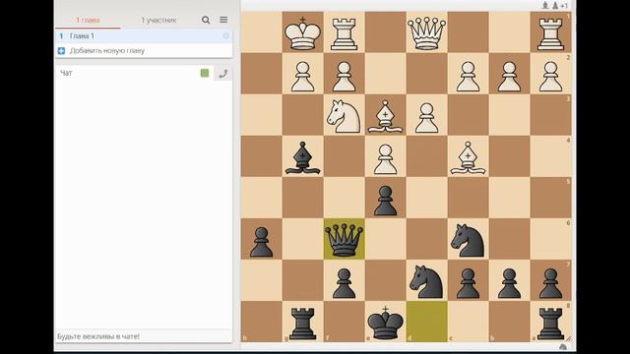
Task: Open the hamburger menu in the study panel
Action: [x=223, y=20]
